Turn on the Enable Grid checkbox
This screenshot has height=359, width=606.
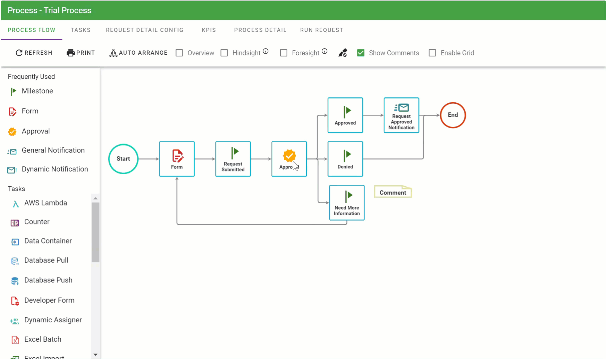[x=432, y=53]
